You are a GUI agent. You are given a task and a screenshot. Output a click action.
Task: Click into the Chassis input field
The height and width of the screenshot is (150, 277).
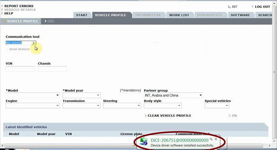pyautogui.click(x=52, y=69)
